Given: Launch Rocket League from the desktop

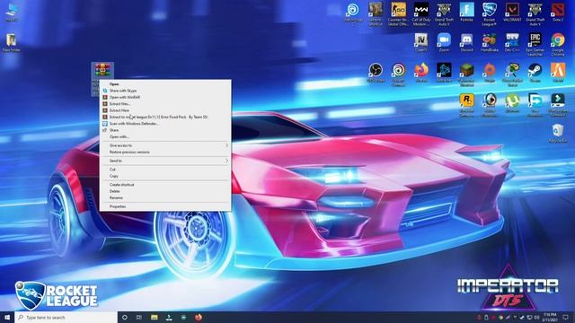Looking at the screenshot, I should [489, 14].
